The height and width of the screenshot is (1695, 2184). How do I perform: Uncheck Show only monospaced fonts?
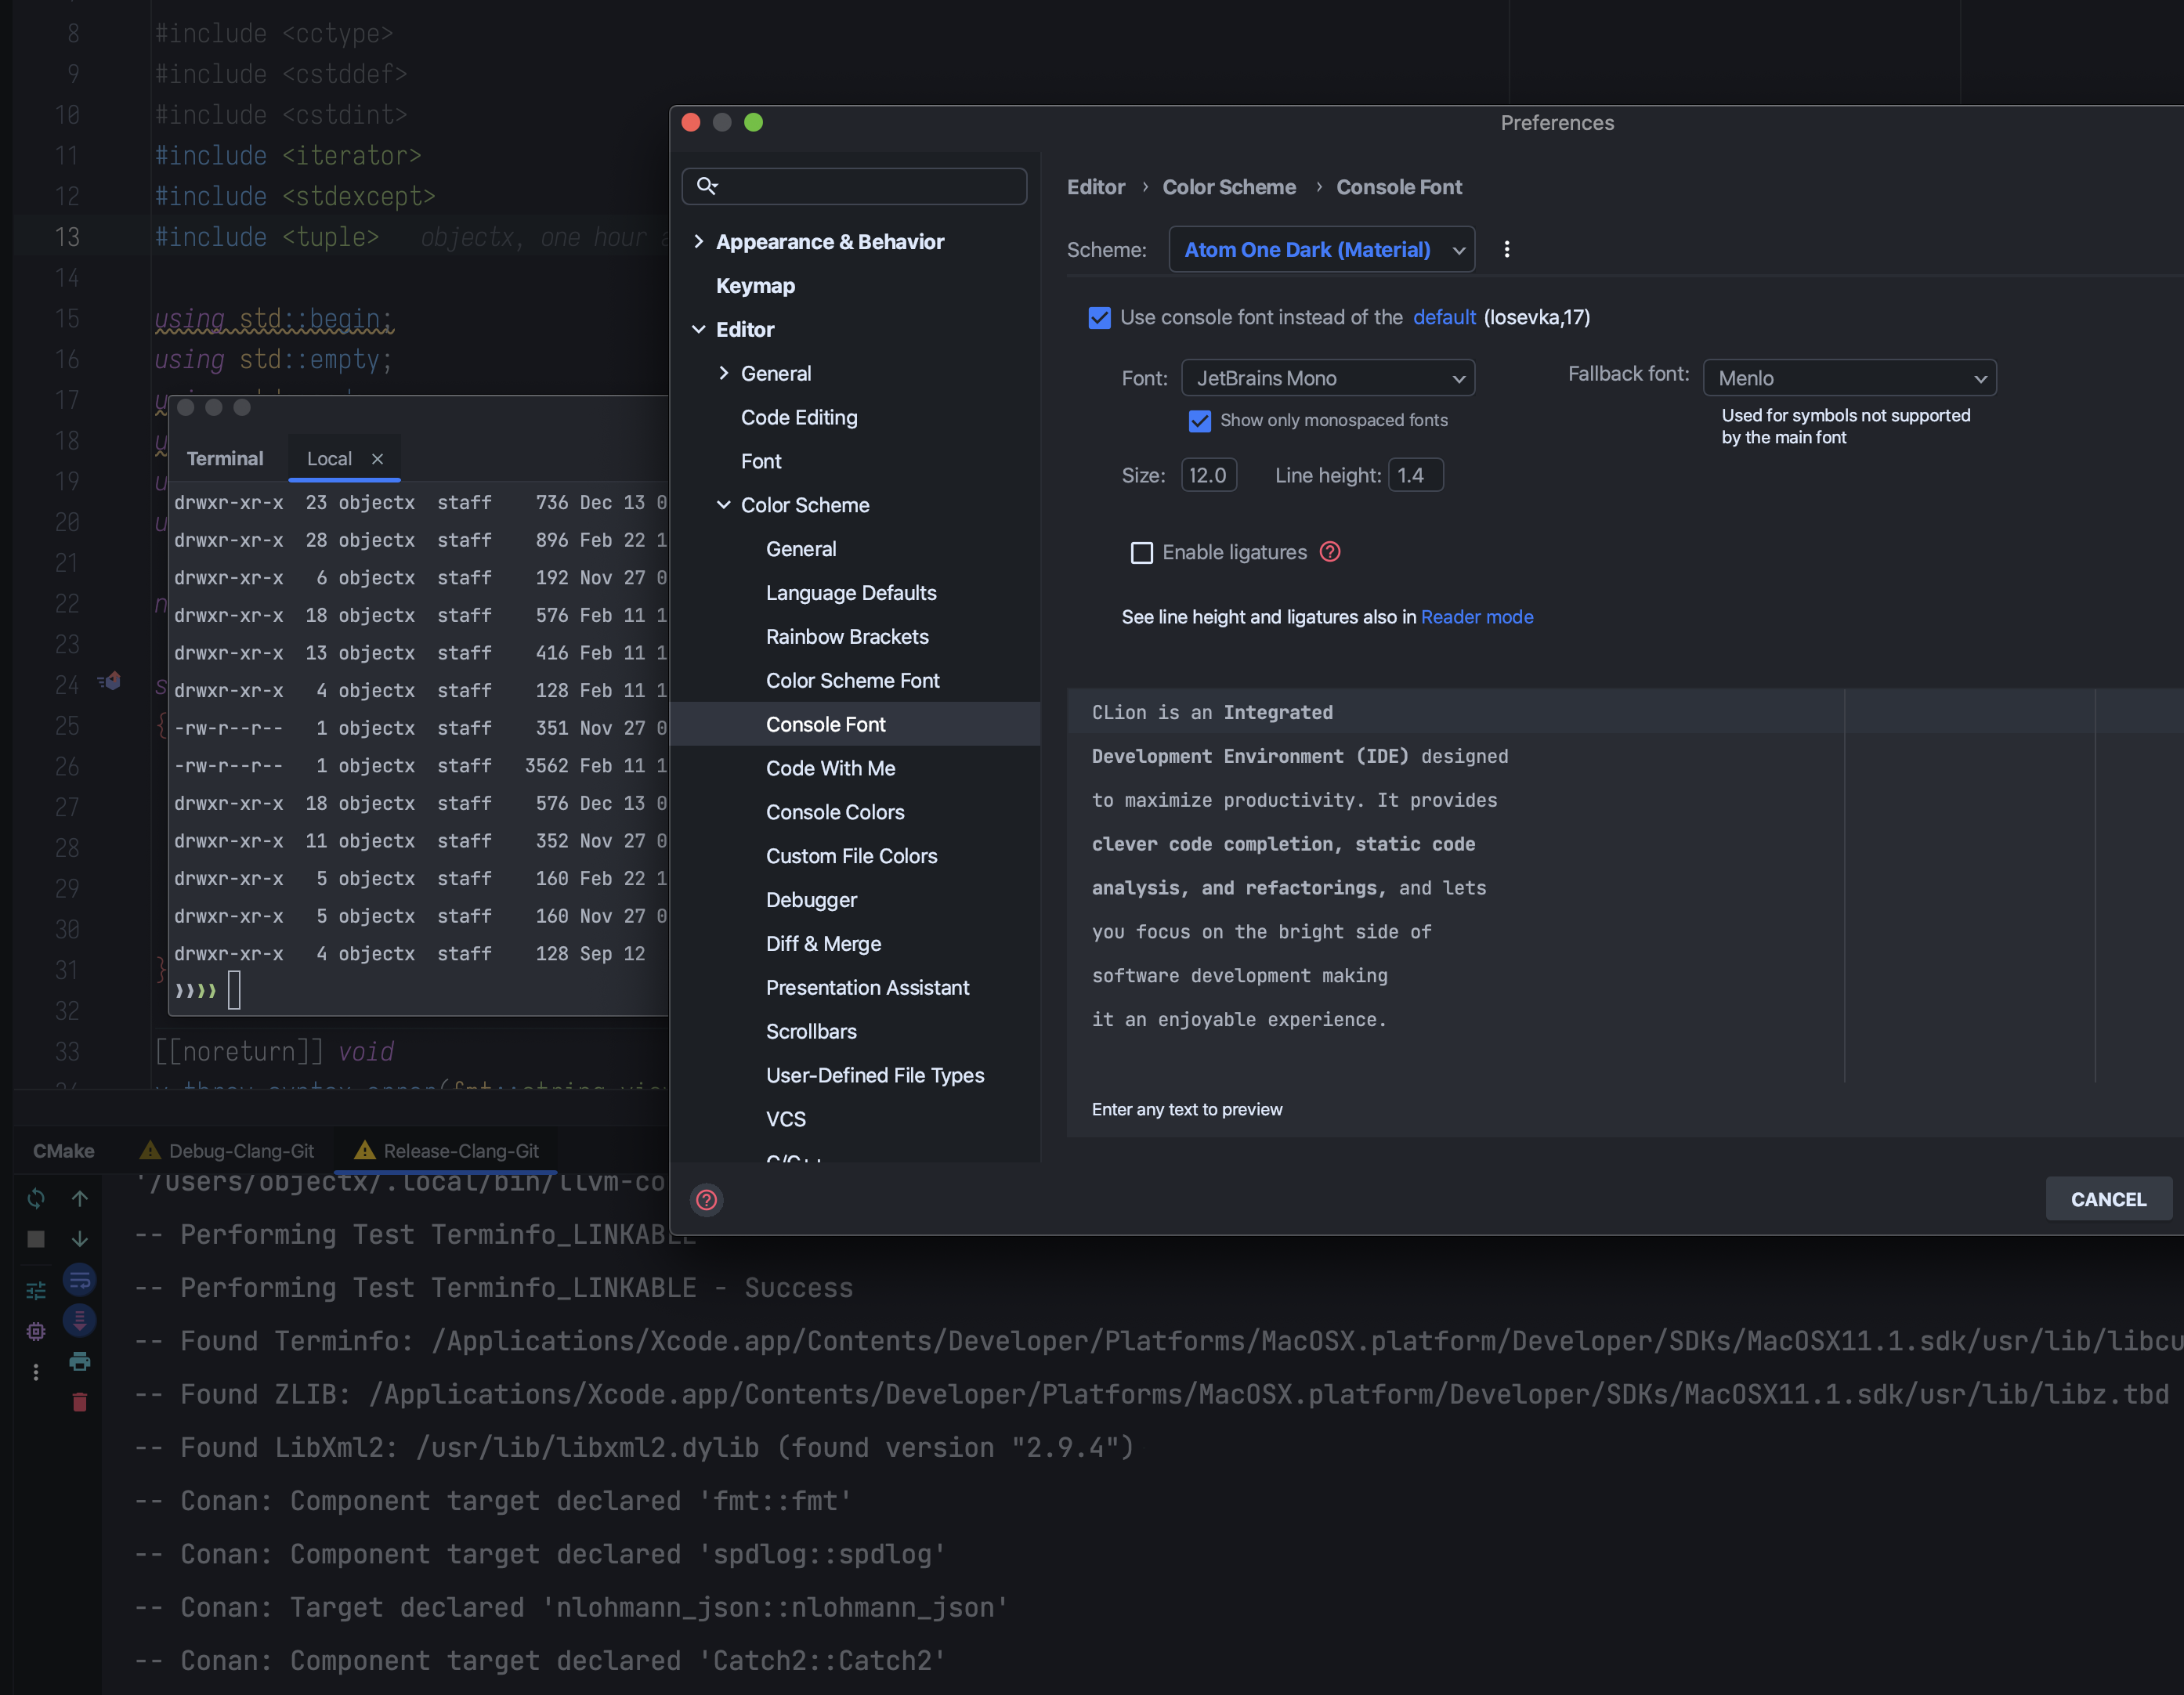(1200, 421)
